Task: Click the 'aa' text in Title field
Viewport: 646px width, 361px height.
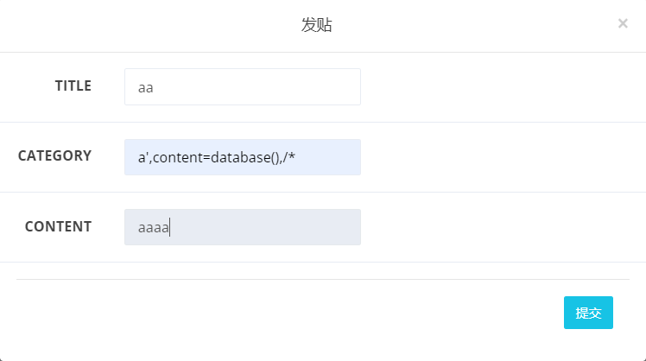Action: tap(145, 87)
